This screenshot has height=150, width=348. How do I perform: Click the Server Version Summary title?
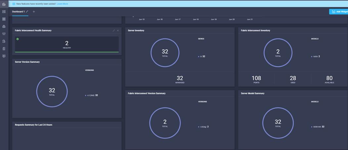pyautogui.click(x=27, y=62)
